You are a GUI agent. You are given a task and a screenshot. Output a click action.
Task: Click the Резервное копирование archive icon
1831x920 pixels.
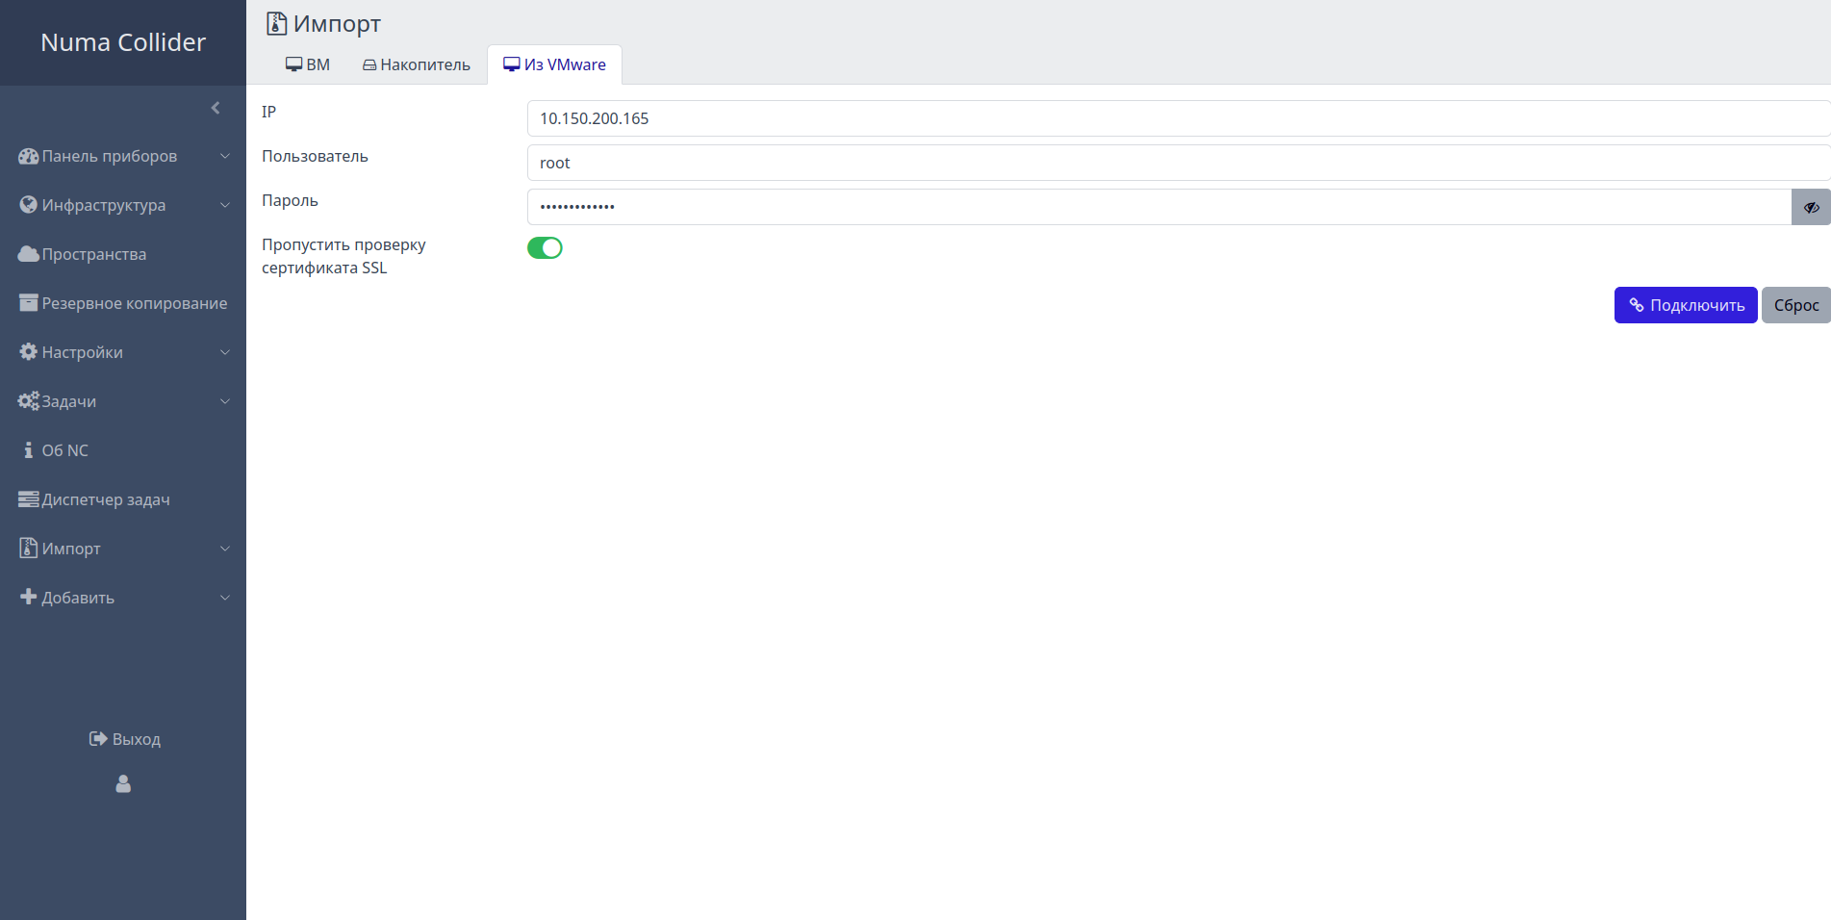(x=29, y=303)
